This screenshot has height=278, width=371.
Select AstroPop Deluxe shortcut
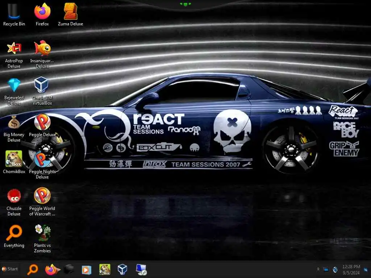click(14, 55)
